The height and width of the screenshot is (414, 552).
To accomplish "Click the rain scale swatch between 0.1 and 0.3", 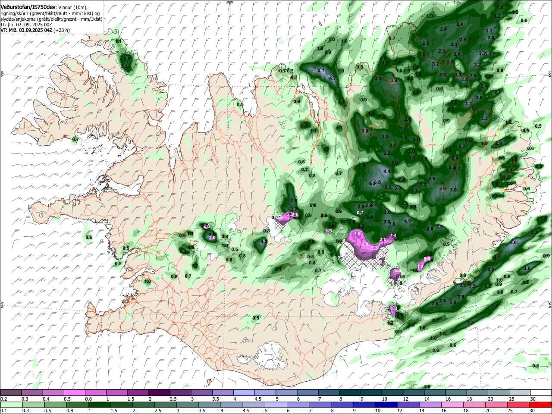I will [12, 405].
